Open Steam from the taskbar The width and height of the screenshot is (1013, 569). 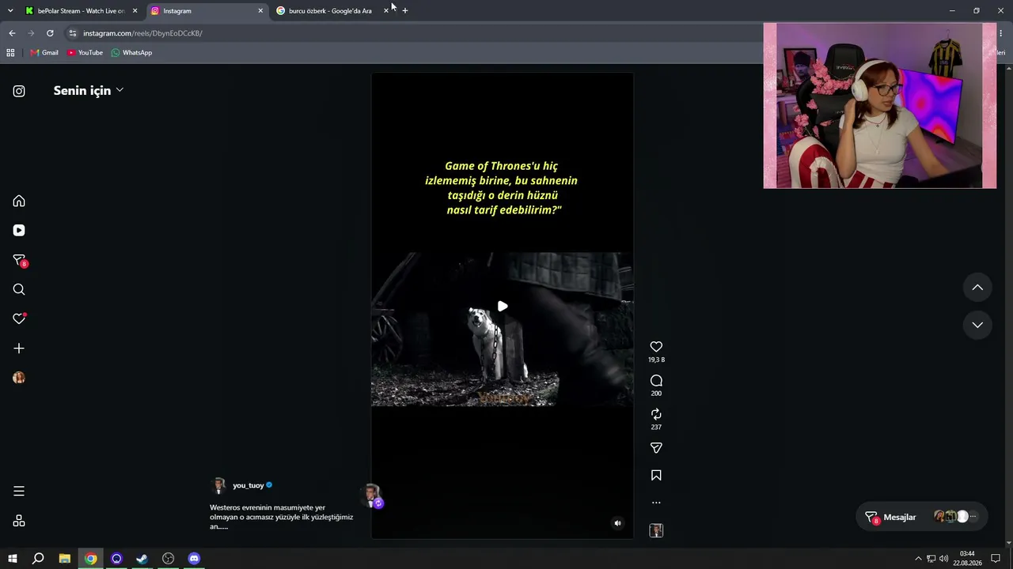click(x=142, y=559)
